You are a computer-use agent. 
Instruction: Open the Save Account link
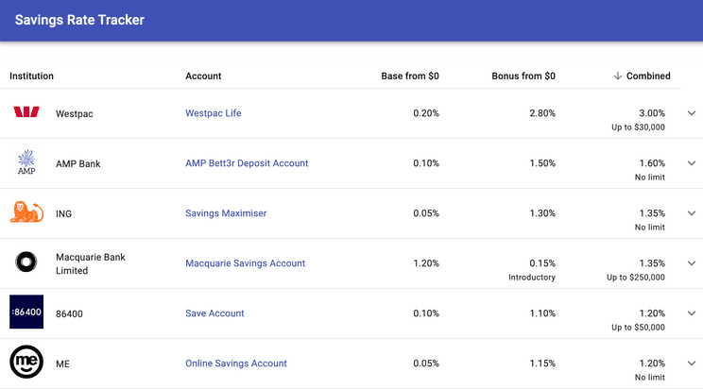[x=214, y=313]
